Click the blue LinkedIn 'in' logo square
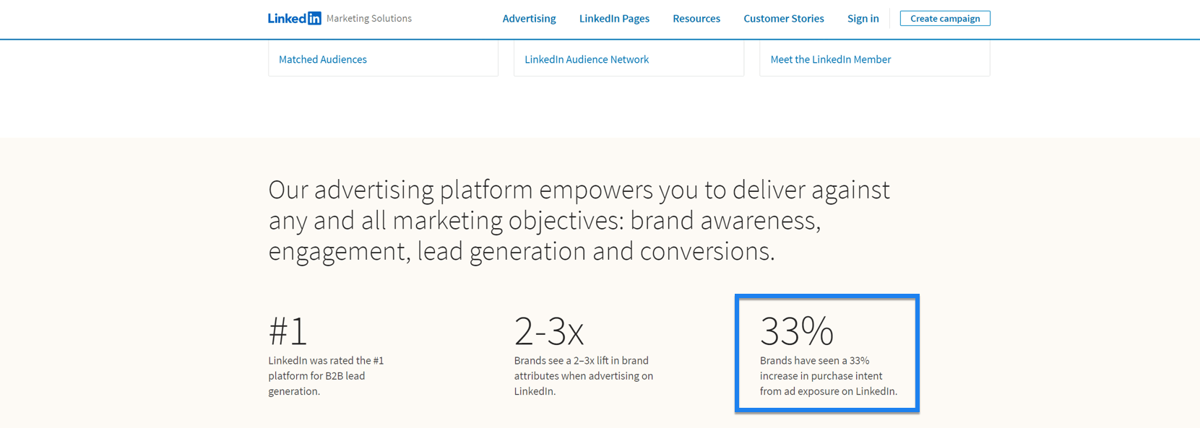The height and width of the screenshot is (428, 1200). coord(314,19)
